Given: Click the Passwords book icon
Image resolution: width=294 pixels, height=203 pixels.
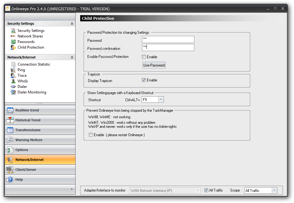Looking at the screenshot, I should pyautogui.click(x=13, y=41).
